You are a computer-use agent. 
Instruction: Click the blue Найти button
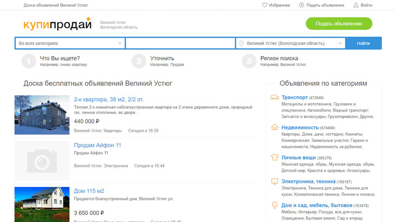(x=363, y=43)
